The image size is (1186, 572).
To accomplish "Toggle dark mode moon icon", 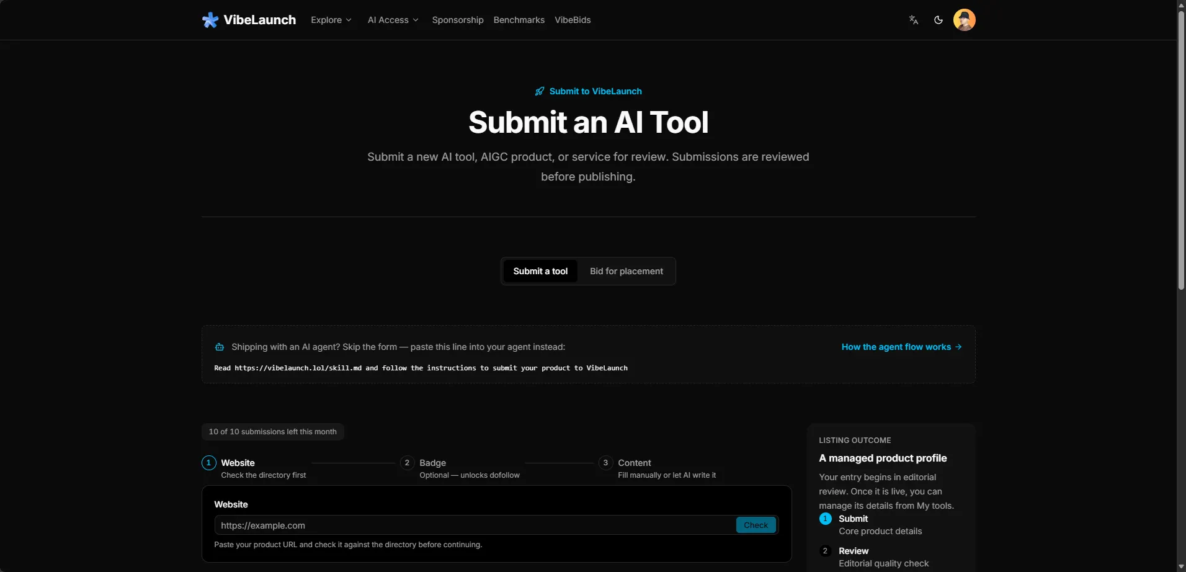I will point(939,20).
